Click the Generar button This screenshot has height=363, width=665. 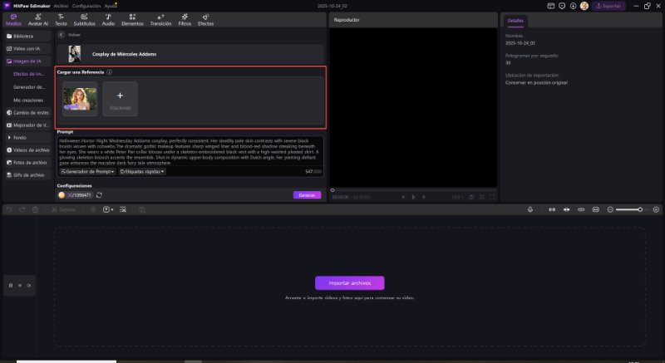pos(307,195)
